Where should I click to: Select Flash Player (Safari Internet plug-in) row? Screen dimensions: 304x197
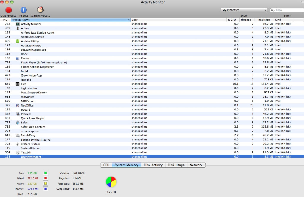click(152, 63)
